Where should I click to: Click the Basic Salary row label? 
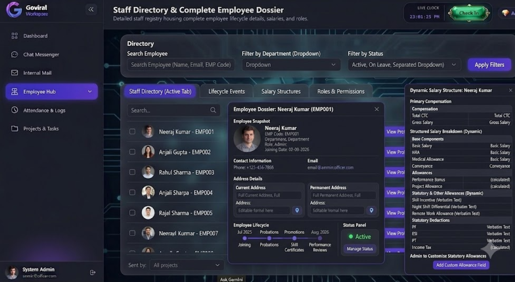422,146
